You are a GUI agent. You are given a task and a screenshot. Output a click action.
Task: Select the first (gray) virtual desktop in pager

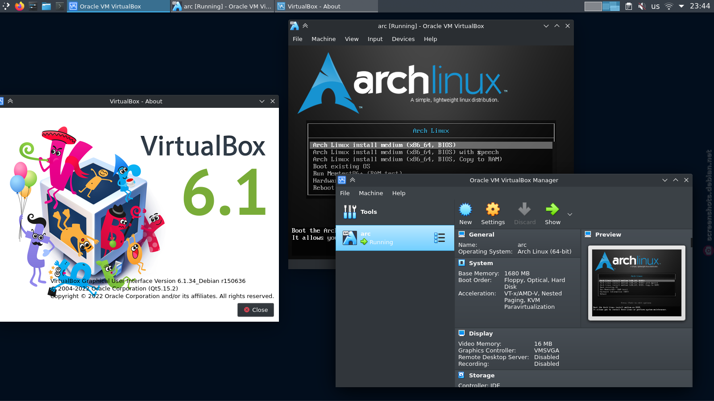pos(593,6)
